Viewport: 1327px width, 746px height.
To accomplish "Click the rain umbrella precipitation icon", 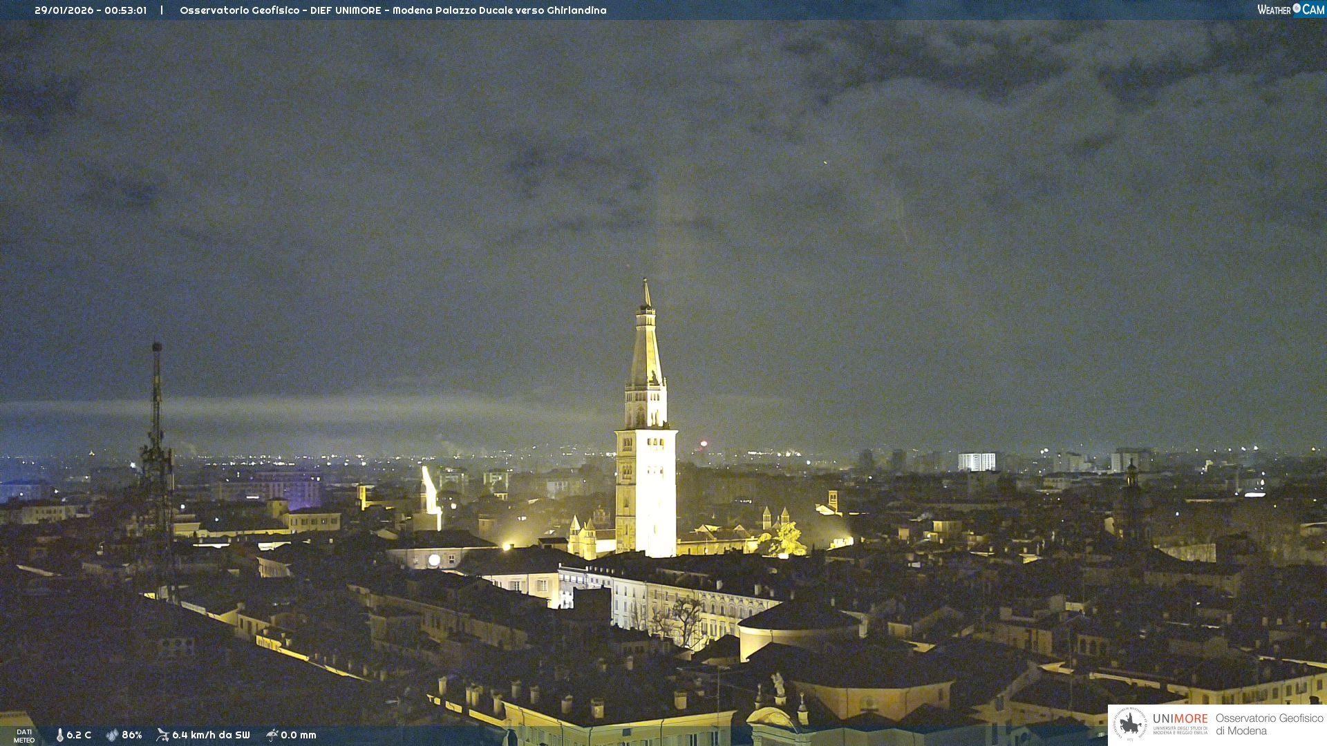I will click(x=272, y=735).
